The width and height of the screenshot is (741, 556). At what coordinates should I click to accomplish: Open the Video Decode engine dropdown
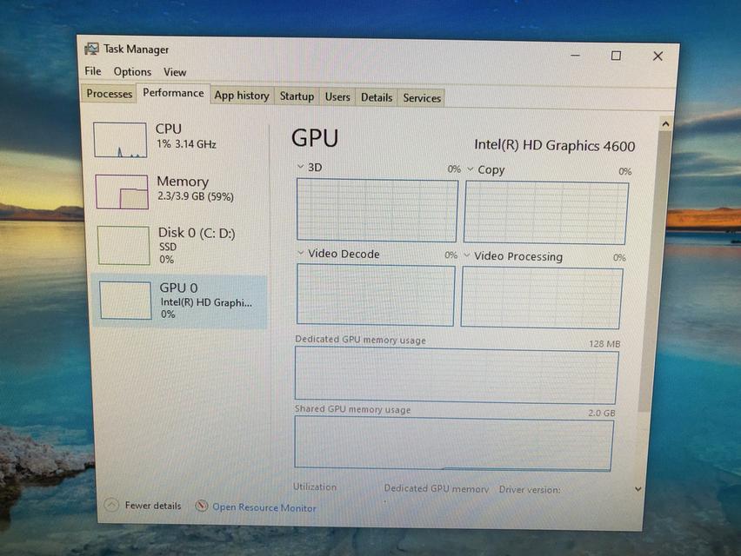301,253
